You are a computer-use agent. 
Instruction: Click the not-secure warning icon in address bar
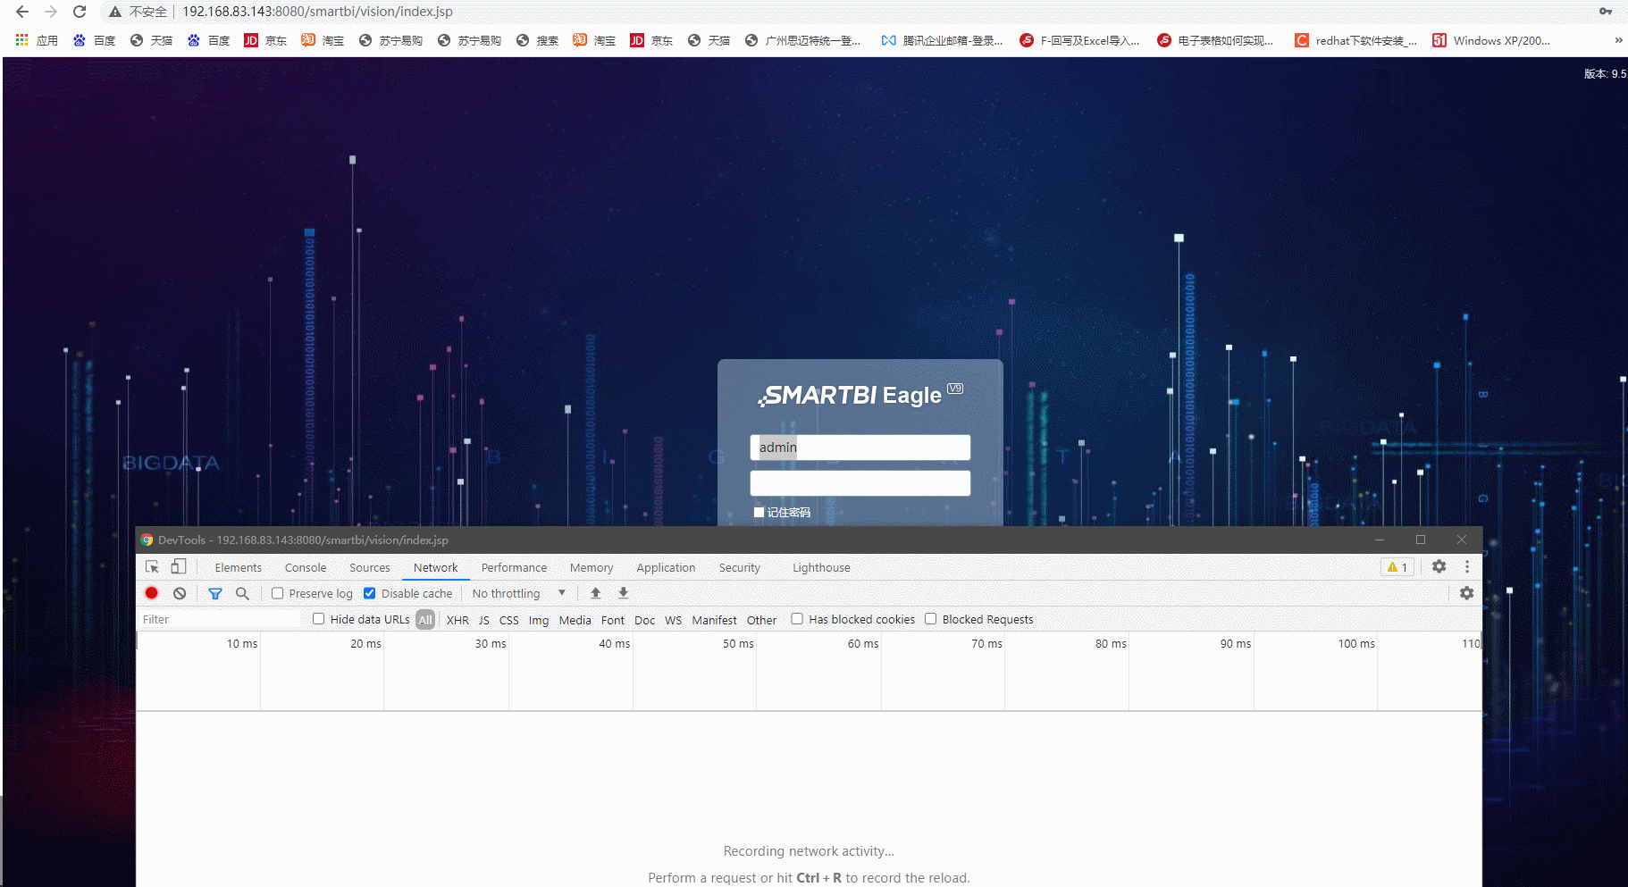115,12
